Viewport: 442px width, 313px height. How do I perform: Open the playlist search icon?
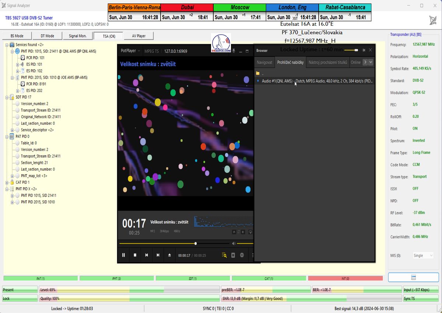tap(224, 255)
